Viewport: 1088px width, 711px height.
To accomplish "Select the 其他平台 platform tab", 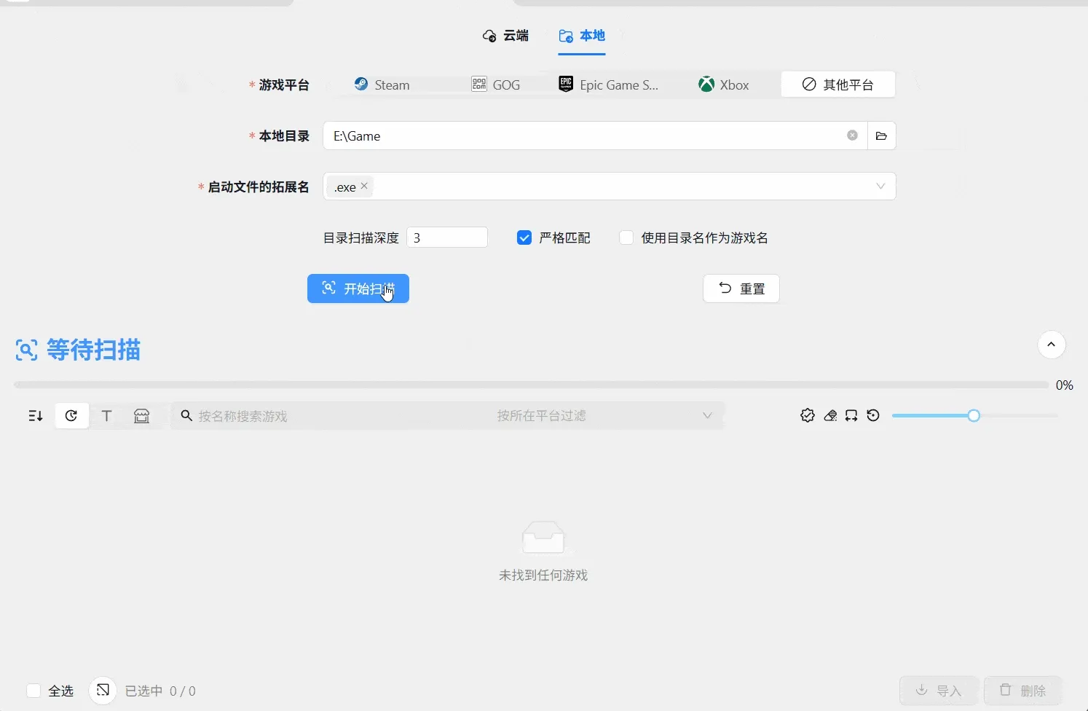I will (837, 84).
